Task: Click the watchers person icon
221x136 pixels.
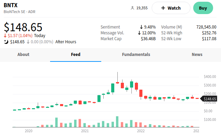Action: pos(132,8)
